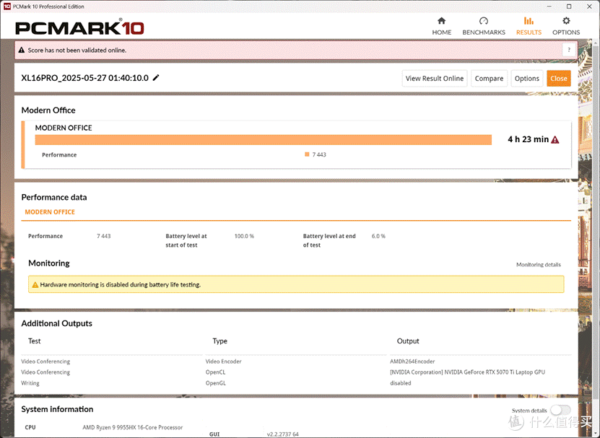This screenshot has height=438, width=600.
Task: Open result Options button
Action: pyautogui.click(x=526, y=79)
